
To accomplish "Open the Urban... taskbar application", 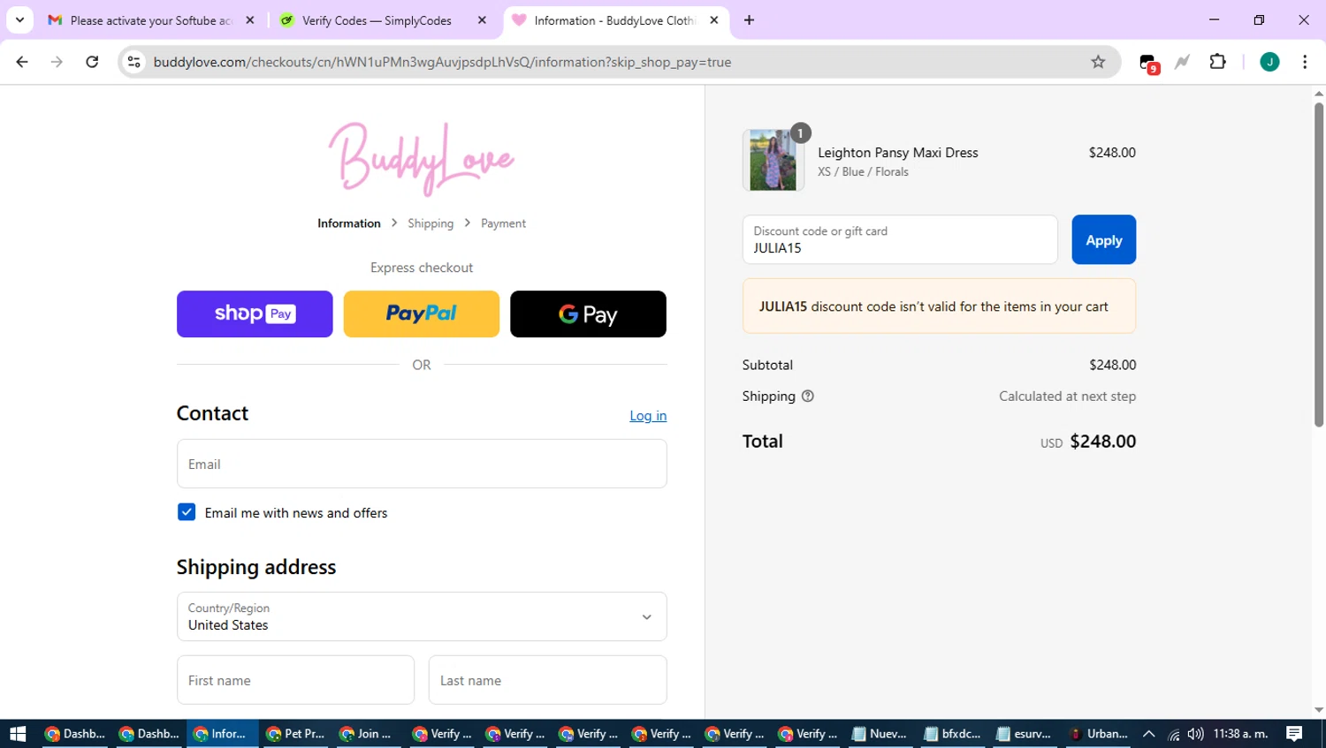I will (x=1099, y=734).
